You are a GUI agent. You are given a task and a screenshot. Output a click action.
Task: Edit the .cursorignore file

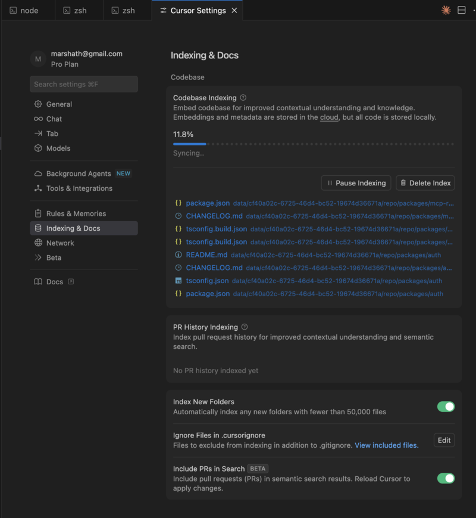pos(444,441)
